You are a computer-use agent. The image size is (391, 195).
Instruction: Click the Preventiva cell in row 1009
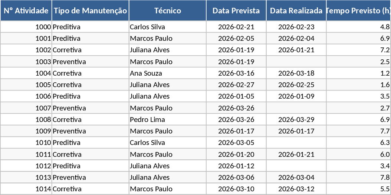(x=90, y=131)
